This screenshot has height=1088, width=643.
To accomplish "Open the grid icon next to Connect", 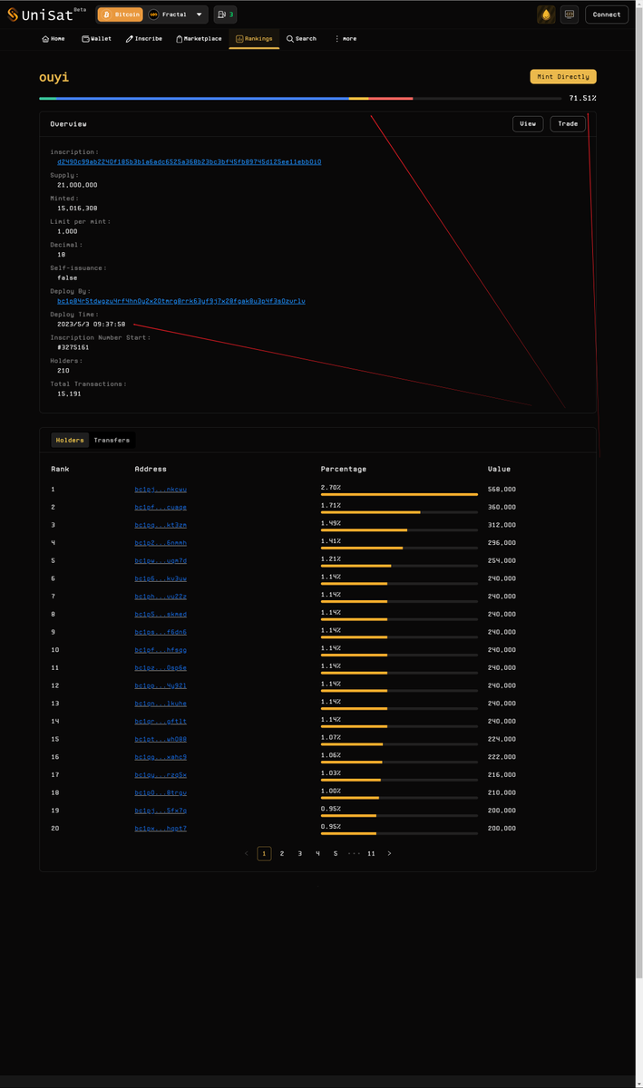I will coord(570,15).
